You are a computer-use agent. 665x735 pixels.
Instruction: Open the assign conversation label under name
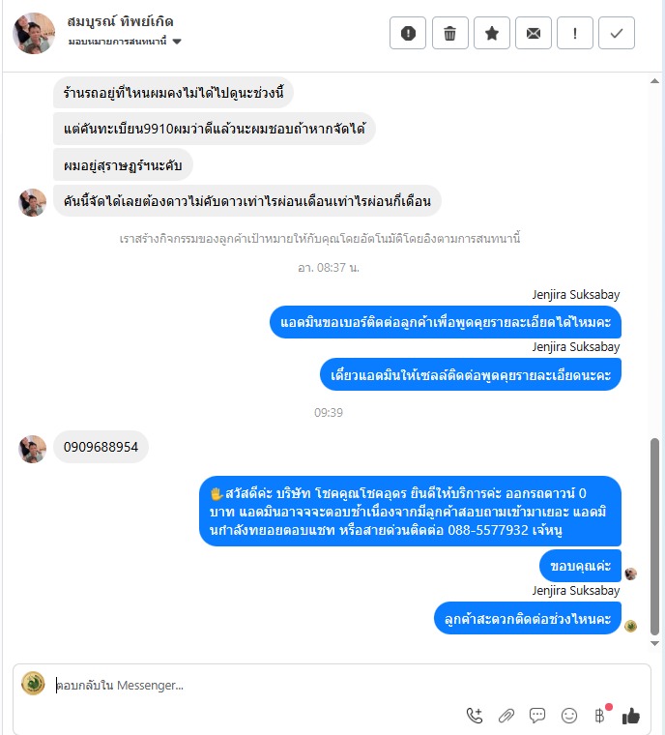coord(117,42)
